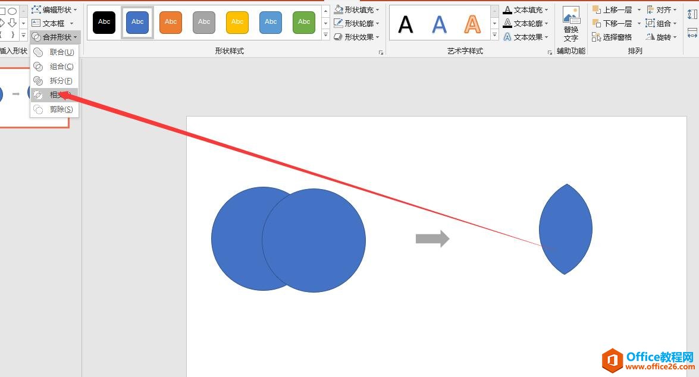Open the 旋转 (Rotate) options
This screenshot has width=699, height=377.
662,37
